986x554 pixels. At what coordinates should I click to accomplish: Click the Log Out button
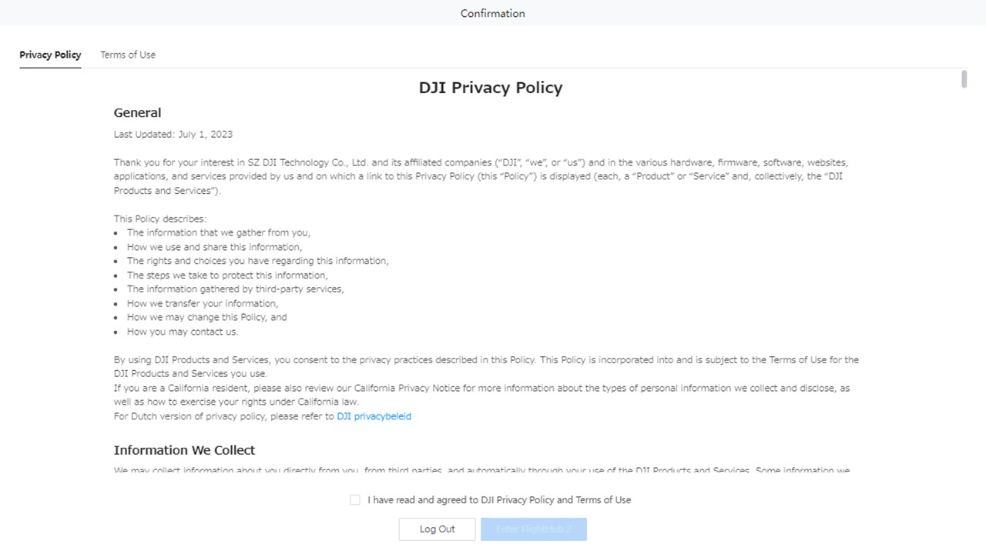coord(437,529)
